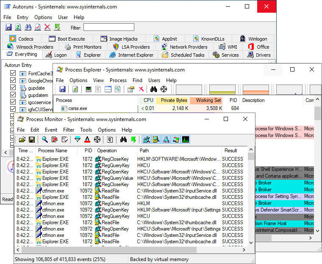
Task: Toggle Show Network Activity icon
Action: click(166, 140)
